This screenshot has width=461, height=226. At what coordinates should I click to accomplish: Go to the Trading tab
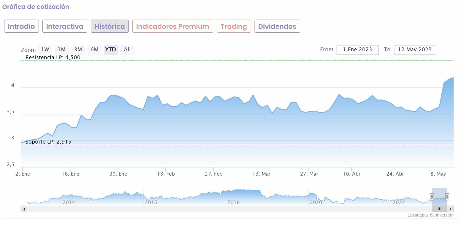click(234, 26)
